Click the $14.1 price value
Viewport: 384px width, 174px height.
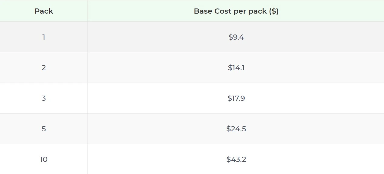point(236,68)
